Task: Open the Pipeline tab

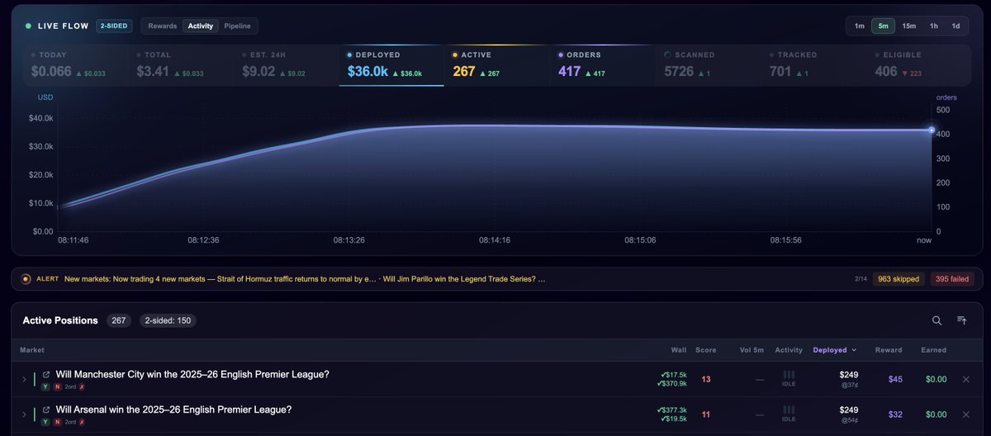Action: (x=238, y=26)
